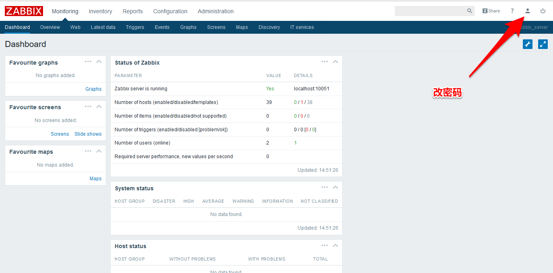Collapse the Status of Zabbix widget
Image resolution: width=553 pixels, height=273 pixels.
pos(335,62)
